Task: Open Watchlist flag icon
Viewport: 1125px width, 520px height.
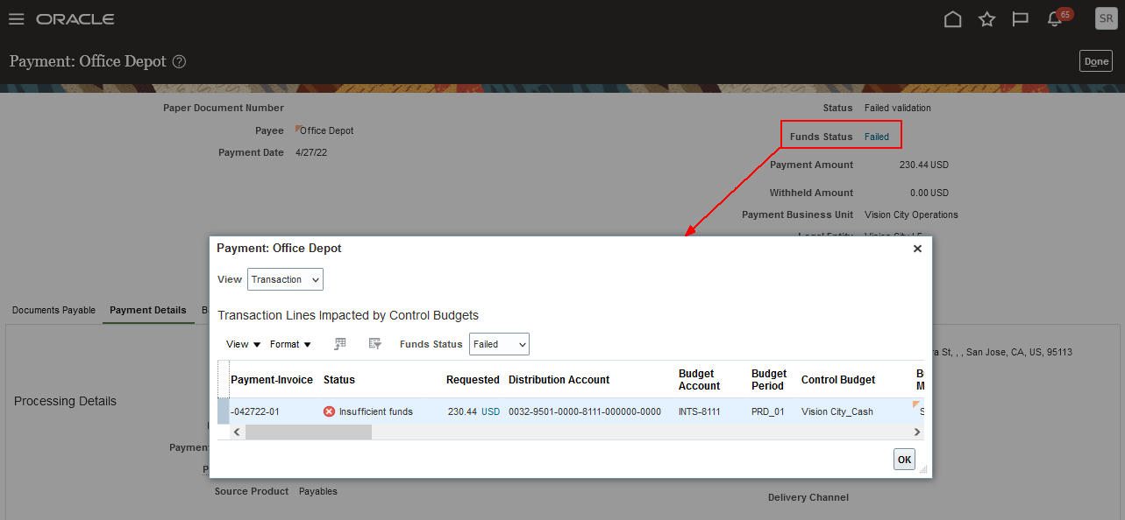Action: [x=1021, y=19]
